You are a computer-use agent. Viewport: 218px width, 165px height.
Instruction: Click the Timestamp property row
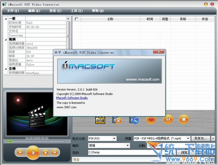(x=37, y=35)
